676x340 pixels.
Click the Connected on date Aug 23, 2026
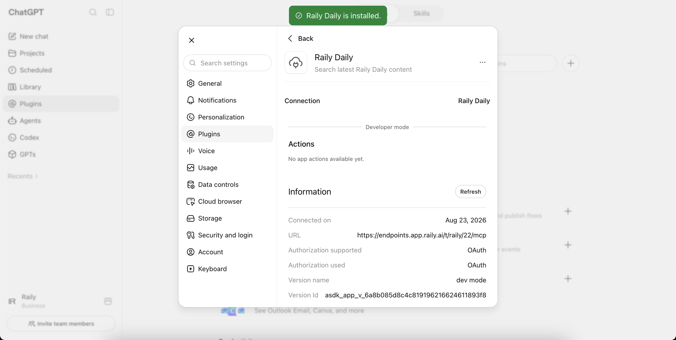click(x=466, y=220)
